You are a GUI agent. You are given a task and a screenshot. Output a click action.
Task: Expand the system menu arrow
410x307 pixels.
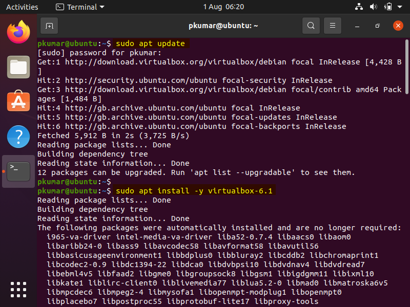click(x=400, y=7)
